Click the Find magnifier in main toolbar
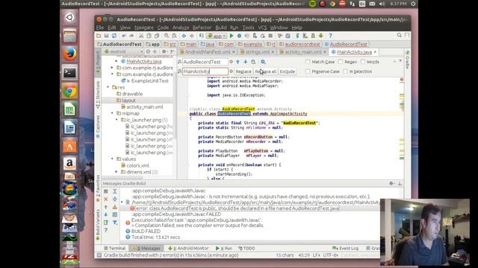Image resolution: width=478 pixels, height=268 pixels. (167, 36)
